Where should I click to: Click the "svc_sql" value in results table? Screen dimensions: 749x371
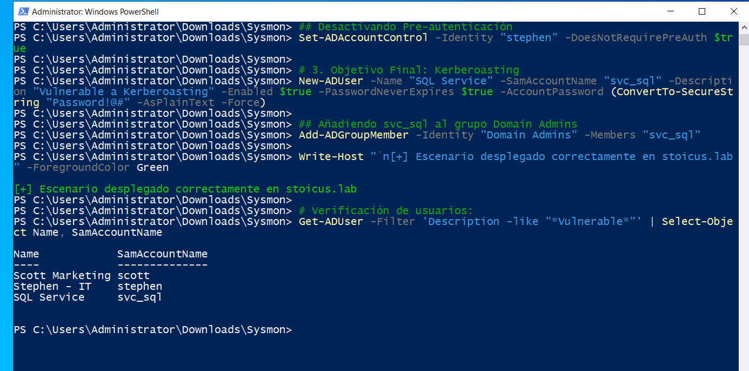(x=139, y=297)
